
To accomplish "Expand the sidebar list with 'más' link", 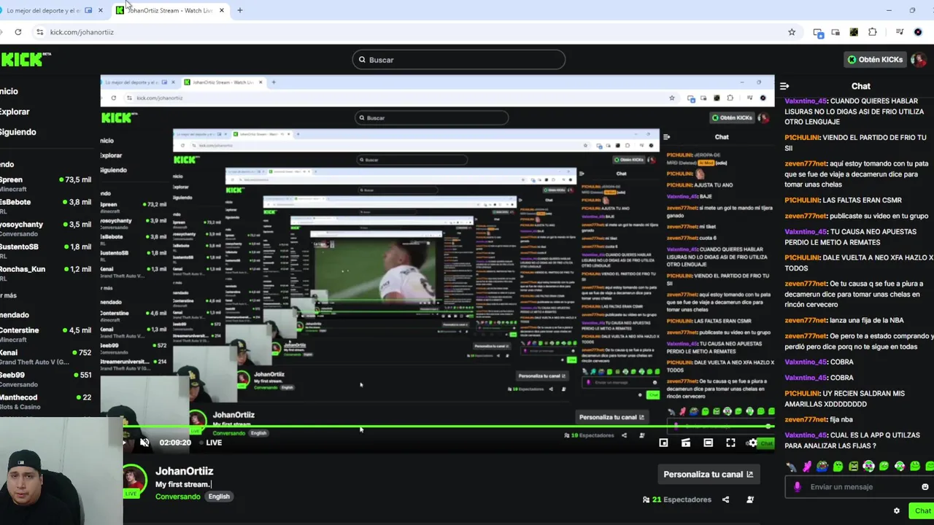I will [x=8, y=295].
